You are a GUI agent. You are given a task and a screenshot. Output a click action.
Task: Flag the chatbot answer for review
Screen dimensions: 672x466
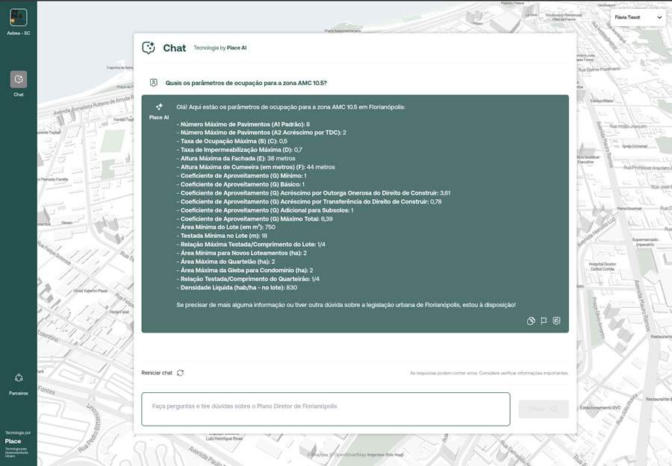(543, 321)
